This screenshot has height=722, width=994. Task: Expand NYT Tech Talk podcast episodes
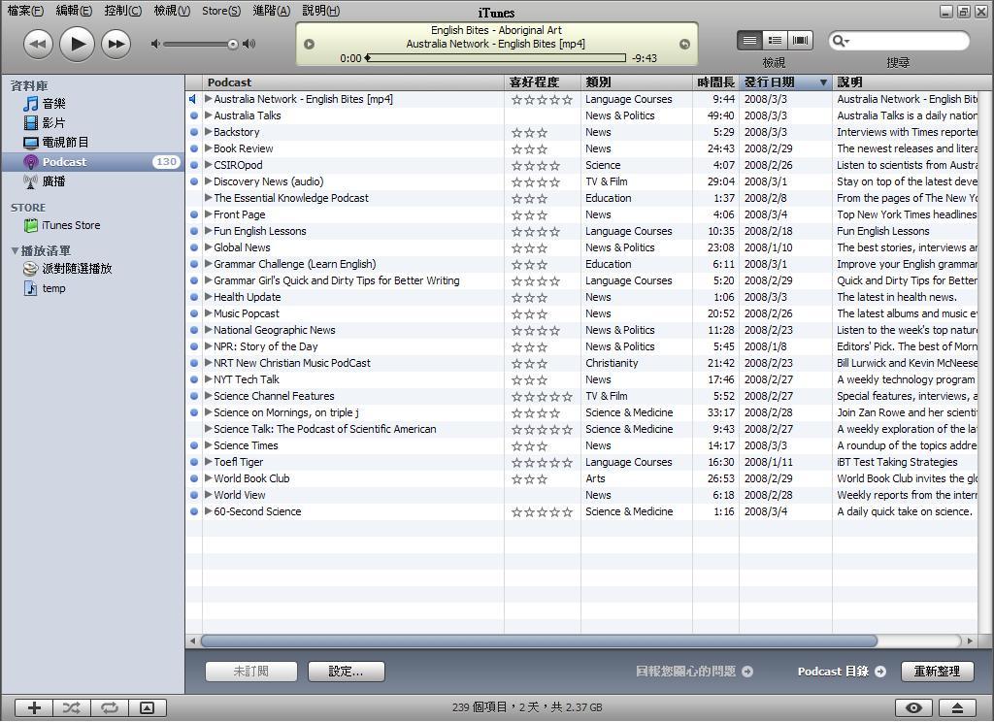208,379
